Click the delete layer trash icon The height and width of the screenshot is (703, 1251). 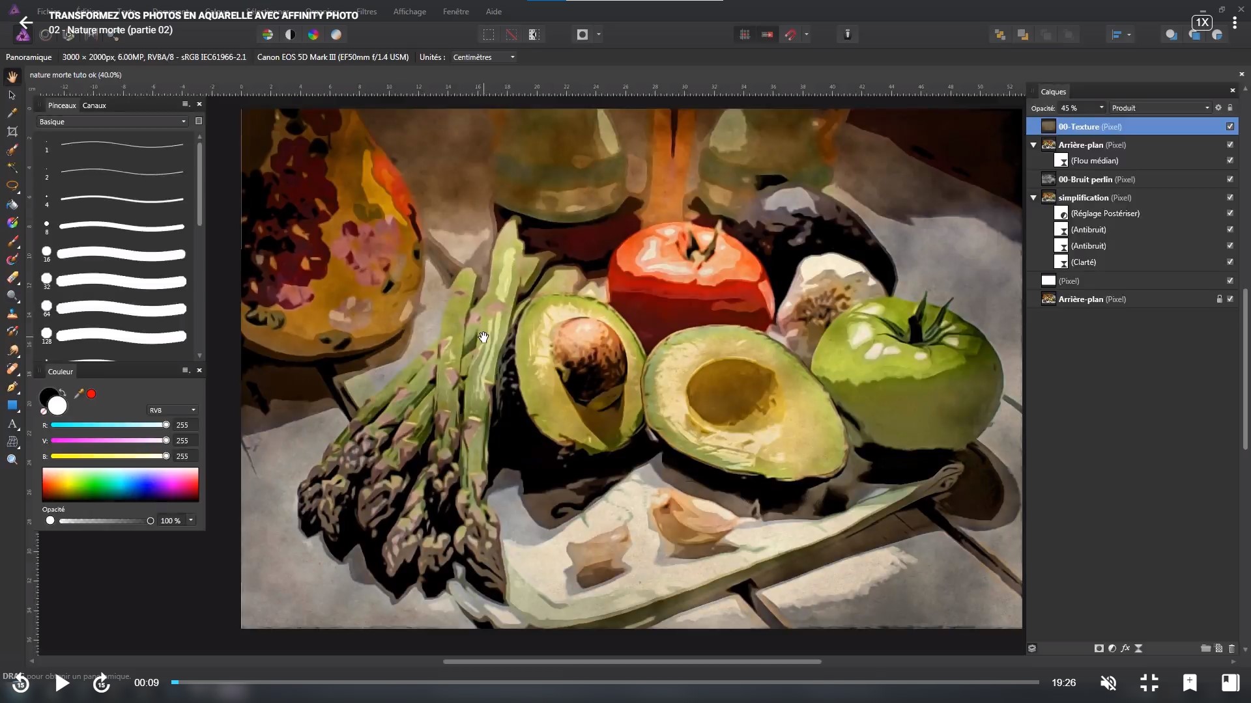click(1231, 648)
